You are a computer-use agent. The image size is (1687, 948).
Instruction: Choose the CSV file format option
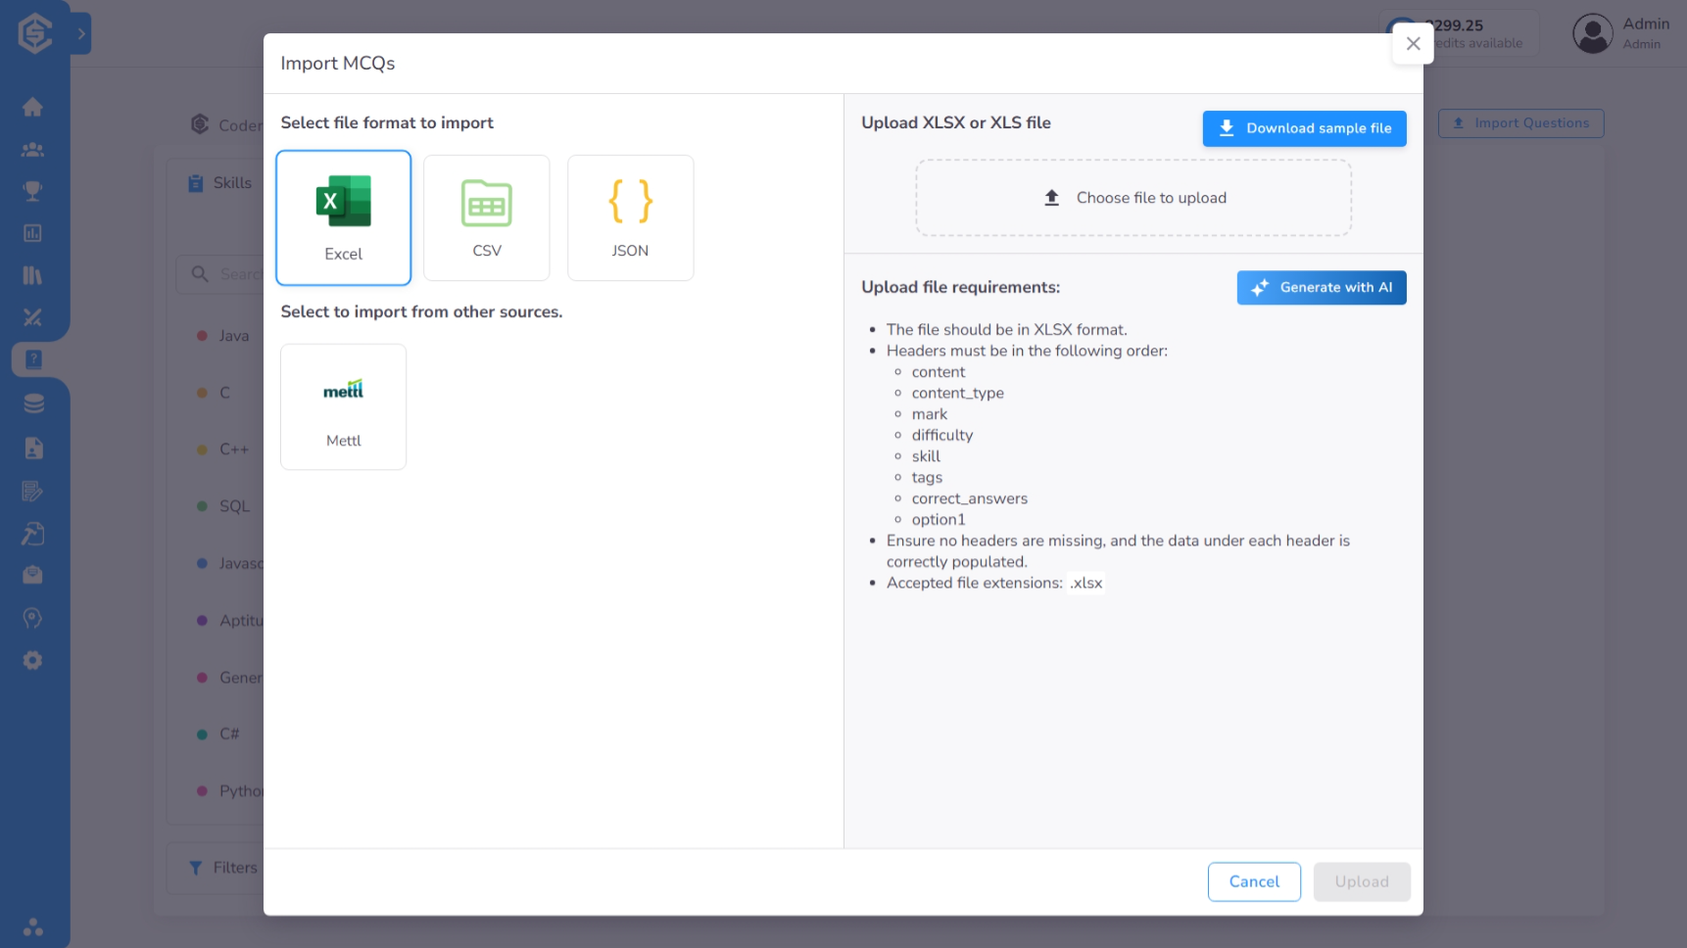pyautogui.click(x=487, y=217)
